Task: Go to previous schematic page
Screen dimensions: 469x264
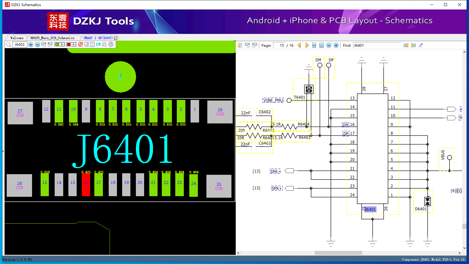Action: pyautogui.click(x=299, y=45)
